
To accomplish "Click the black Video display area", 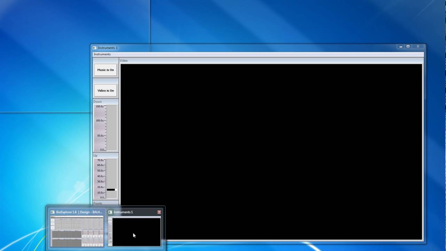I will pyautogui.click(x=271, y=152).
